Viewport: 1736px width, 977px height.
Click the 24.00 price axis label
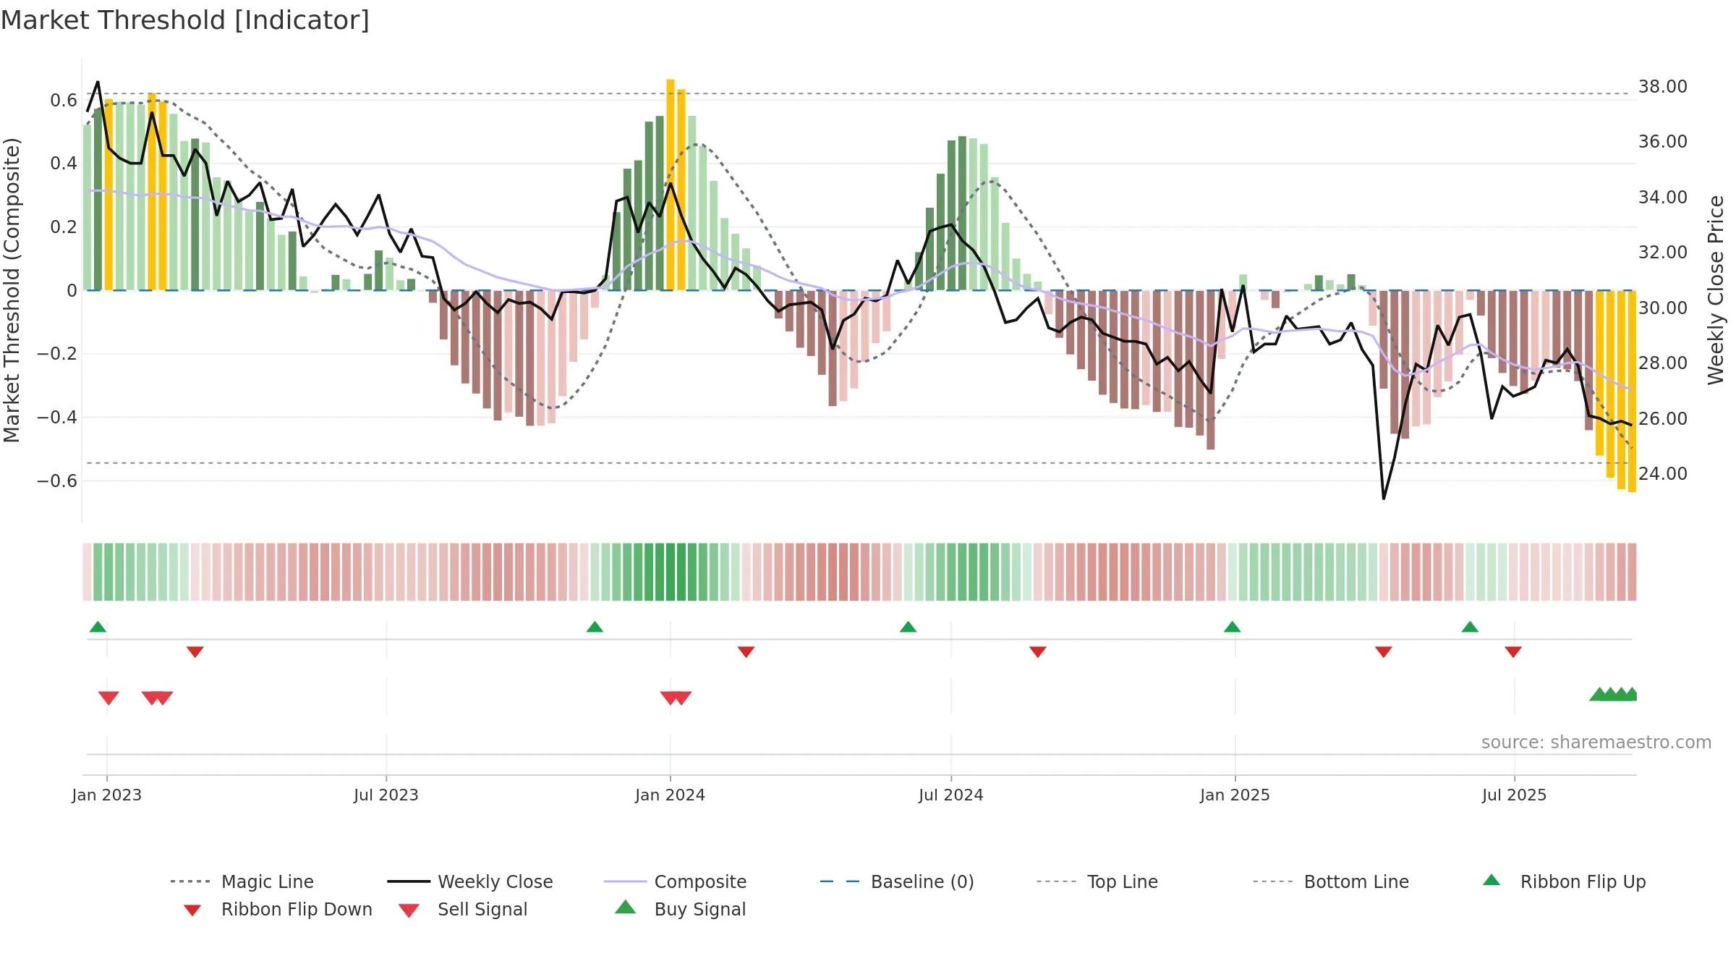(1663, 473)
